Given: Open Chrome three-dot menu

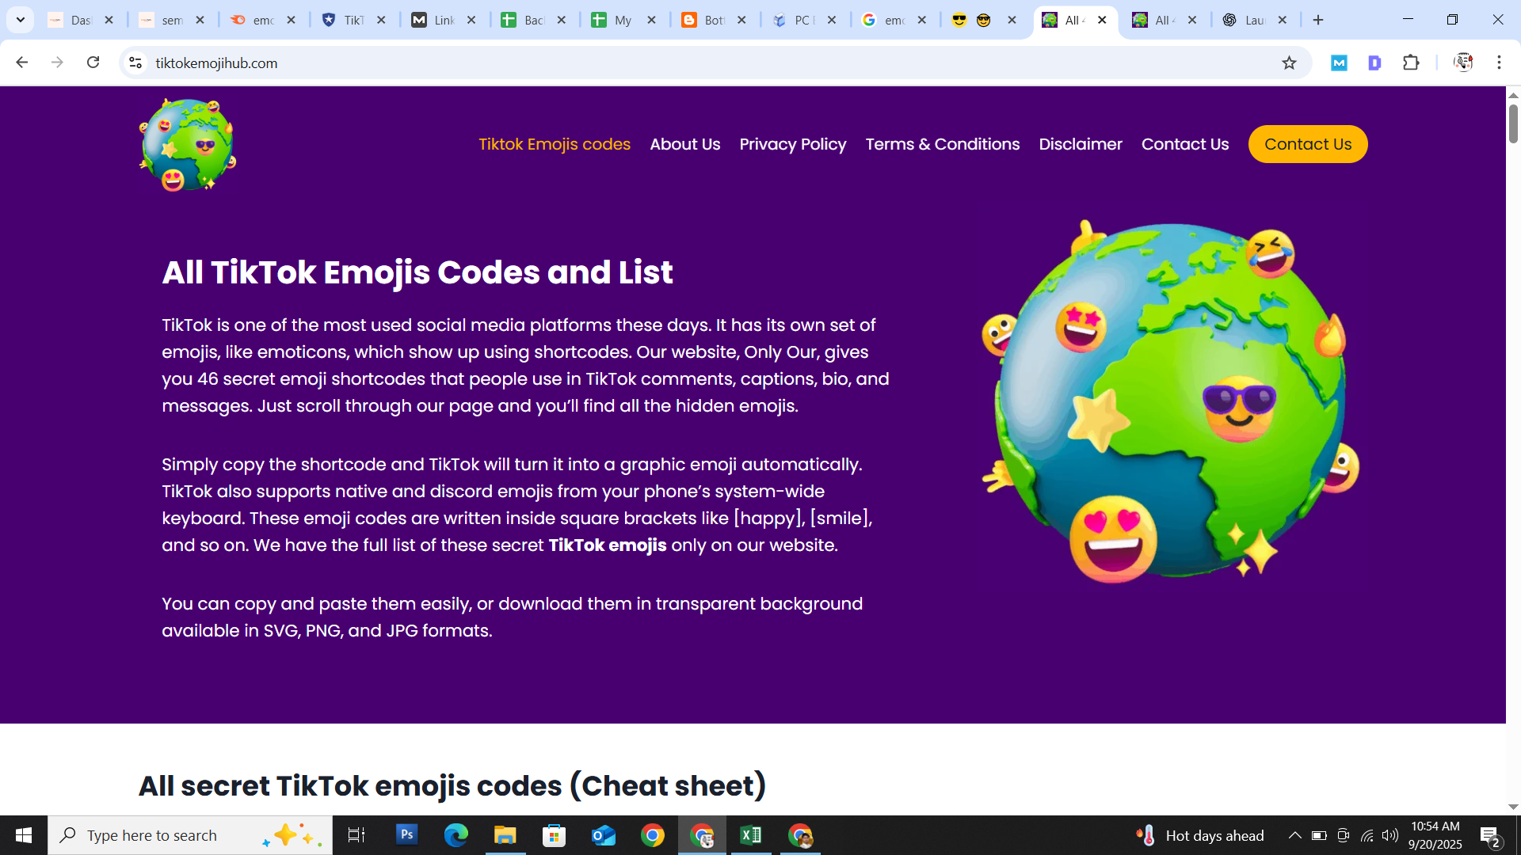Looking at the screenshot, I should (1499, 63).
